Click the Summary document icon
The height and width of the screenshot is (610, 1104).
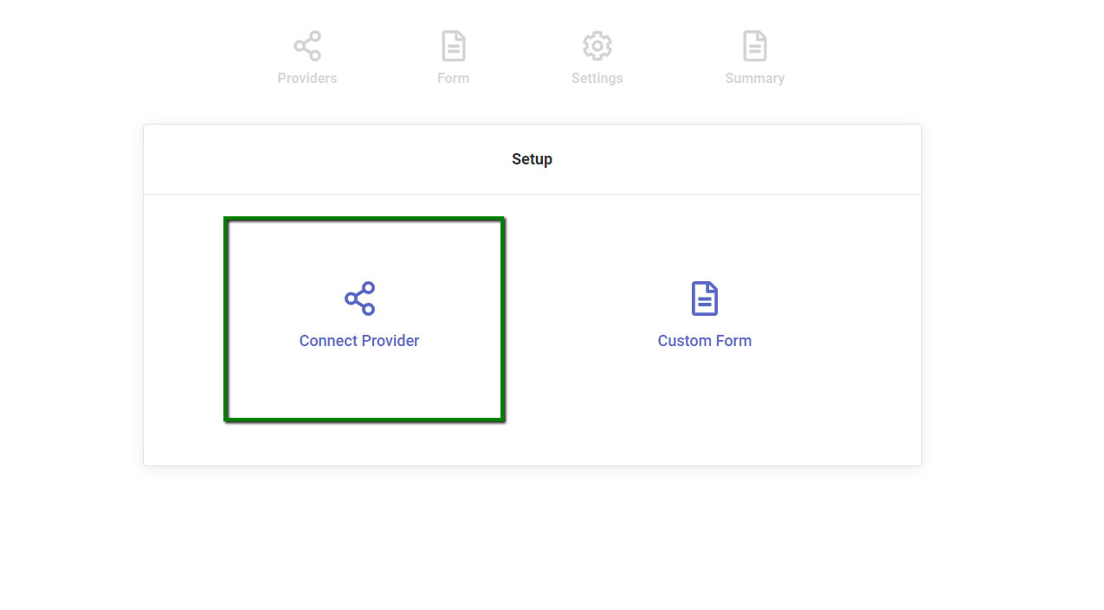[754, 45]
